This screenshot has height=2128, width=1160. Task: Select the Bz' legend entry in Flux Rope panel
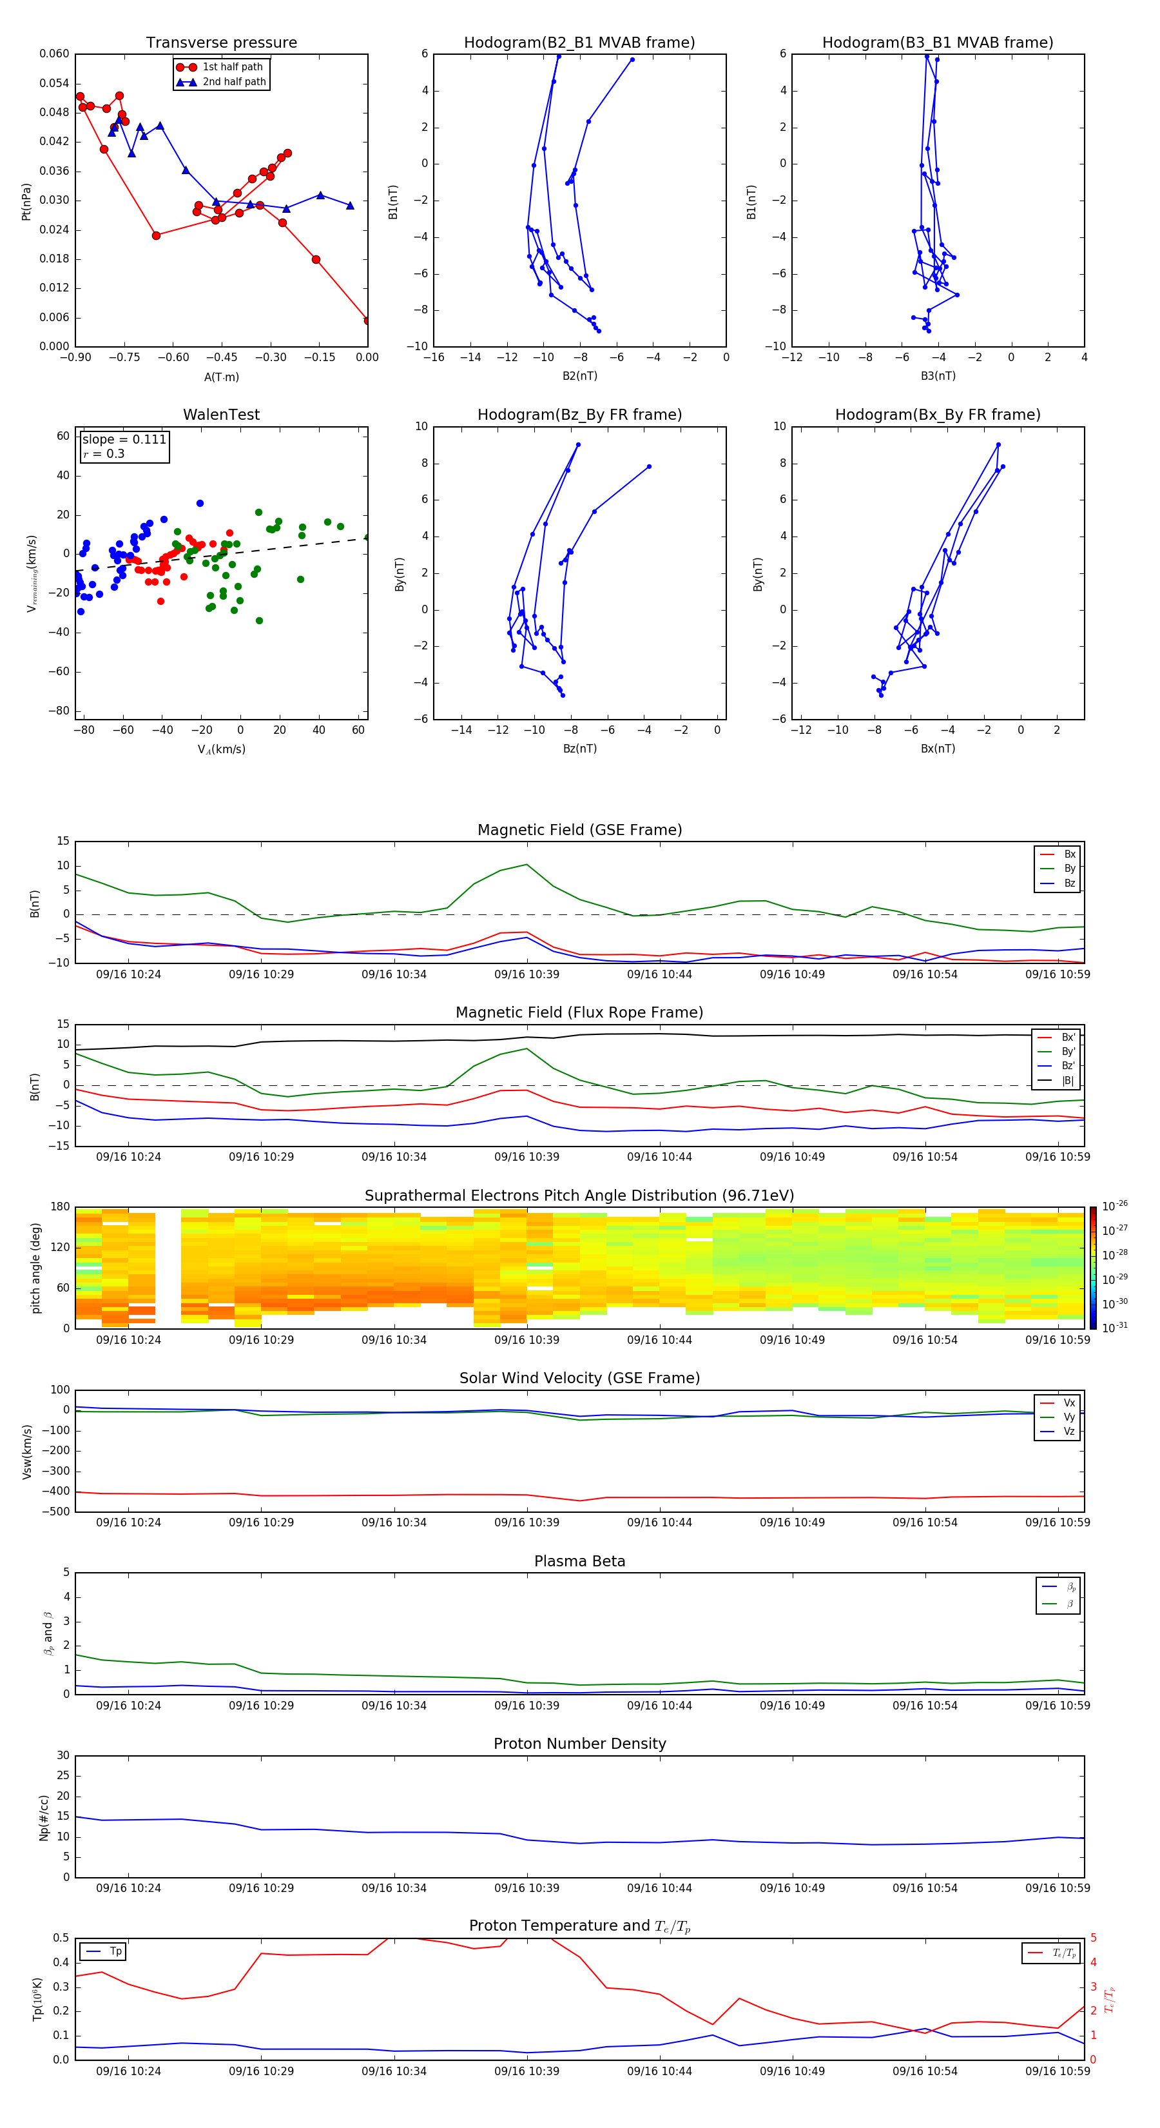click(1057, 1066)
